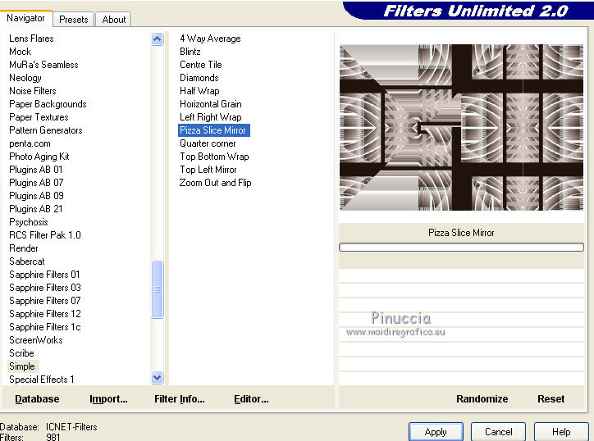This screenshot has height=441, width=594.
Task: Select the penta.com category
Action: (x=30, y=143)
